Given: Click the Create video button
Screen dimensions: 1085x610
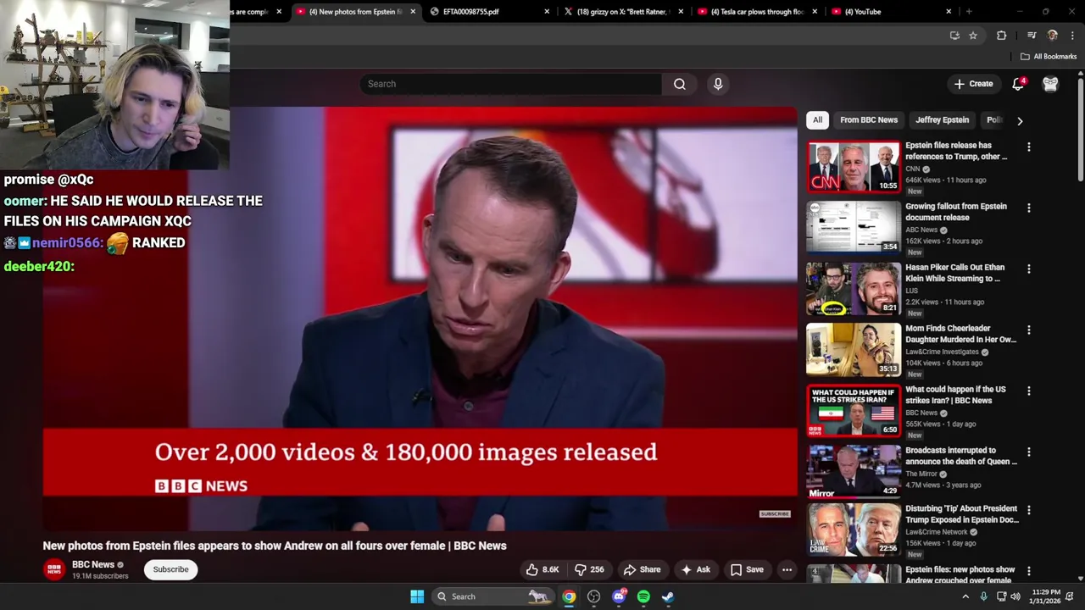Looking at the screenshot, I should pyautogui.click(x=973, y=84).
